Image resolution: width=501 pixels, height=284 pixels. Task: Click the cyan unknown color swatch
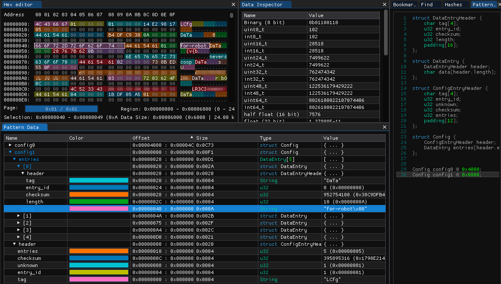[x=99, y=265]
